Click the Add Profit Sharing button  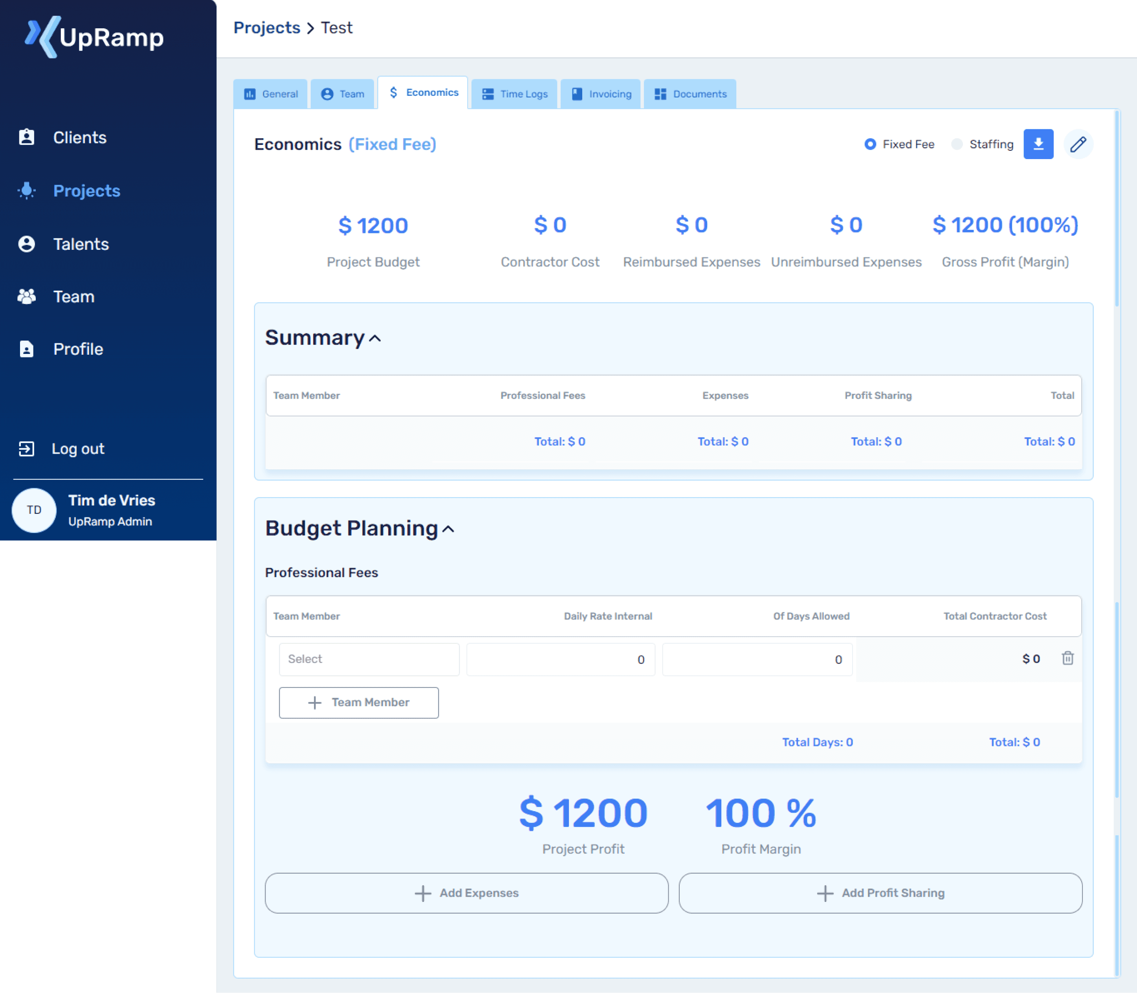click(880, 893)
